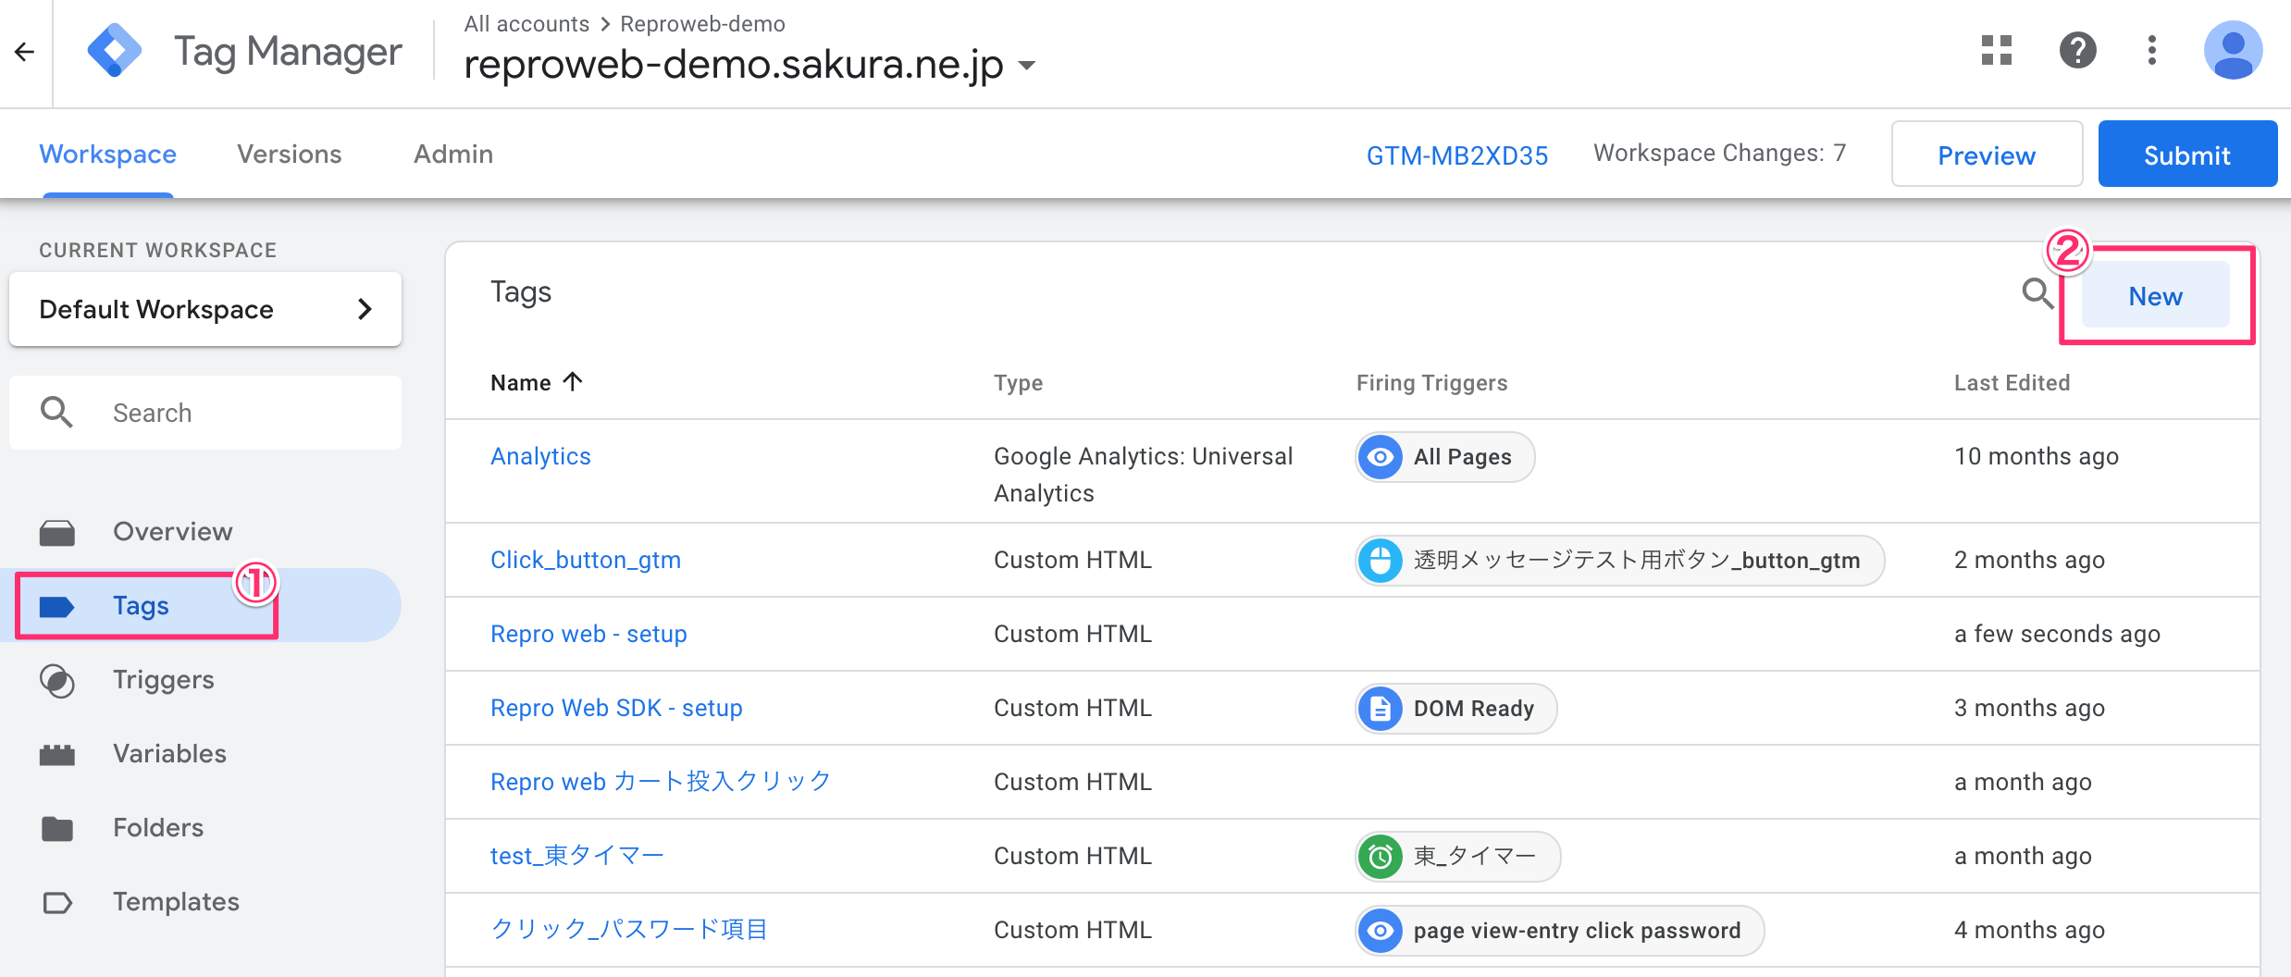This screenshot has width=2291, height=977.
Task: Click the green timer trigger icon
Action: (x=1381, y=857)
